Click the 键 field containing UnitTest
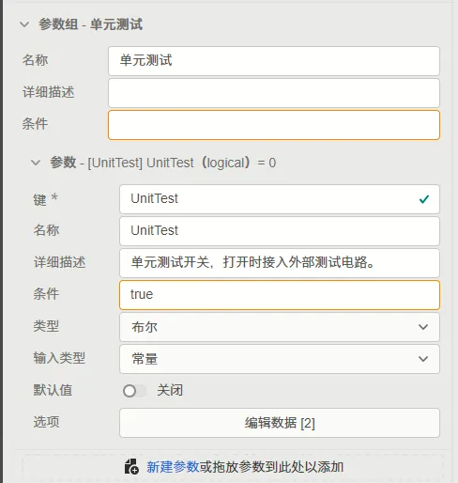Screen dimensions: 458x483 point(280,199)
